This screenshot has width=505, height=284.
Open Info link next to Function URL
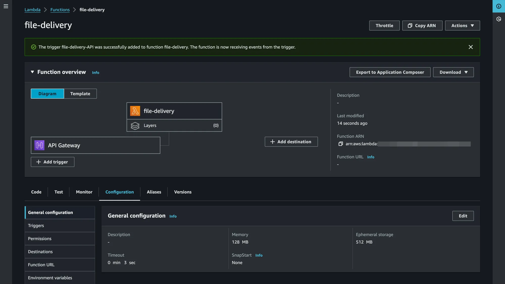click(371, 157)
